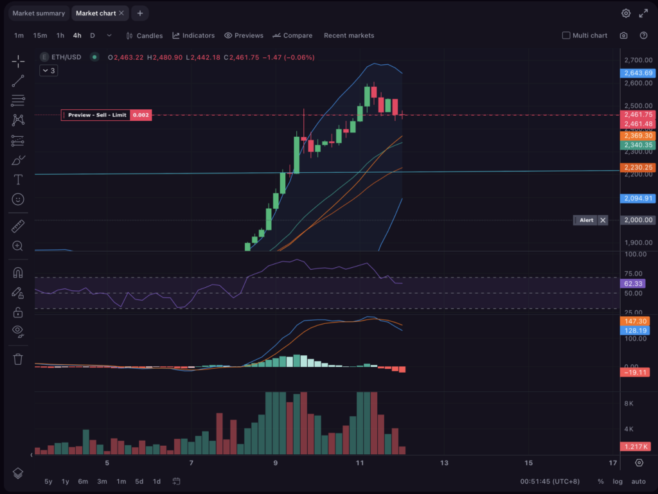Click the Preview - Sell - Limit order label
This screenshot has height=494, width=658.
coord(97,115)
